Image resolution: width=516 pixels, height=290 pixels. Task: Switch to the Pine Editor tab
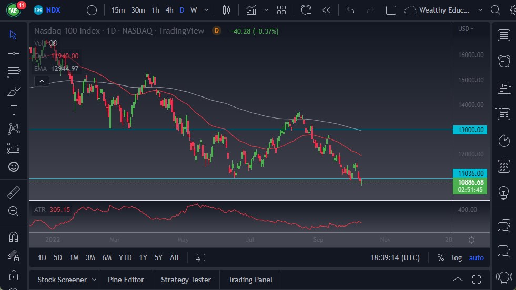tap(126, 280)
